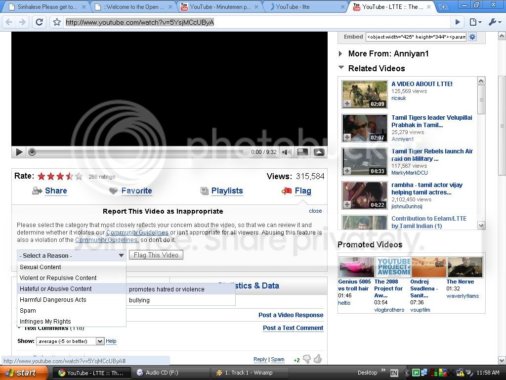Open Audio CD (F:) taskbar item
Image resolution: width=506 pixels, height=380 pixels.
pyautogui.click(x=171, y=373)
